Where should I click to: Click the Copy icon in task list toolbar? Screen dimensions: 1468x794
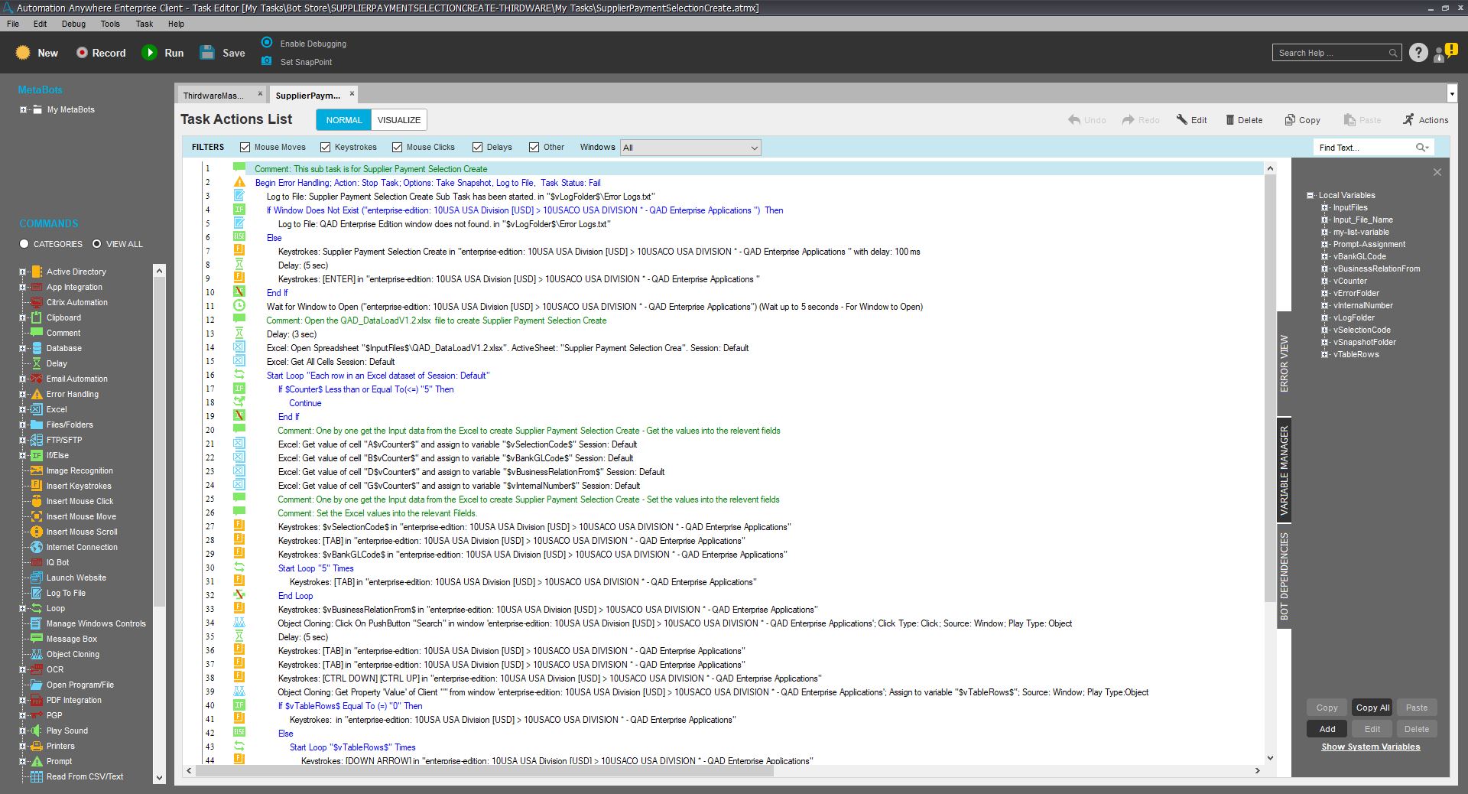click(x=1290, y=119)
